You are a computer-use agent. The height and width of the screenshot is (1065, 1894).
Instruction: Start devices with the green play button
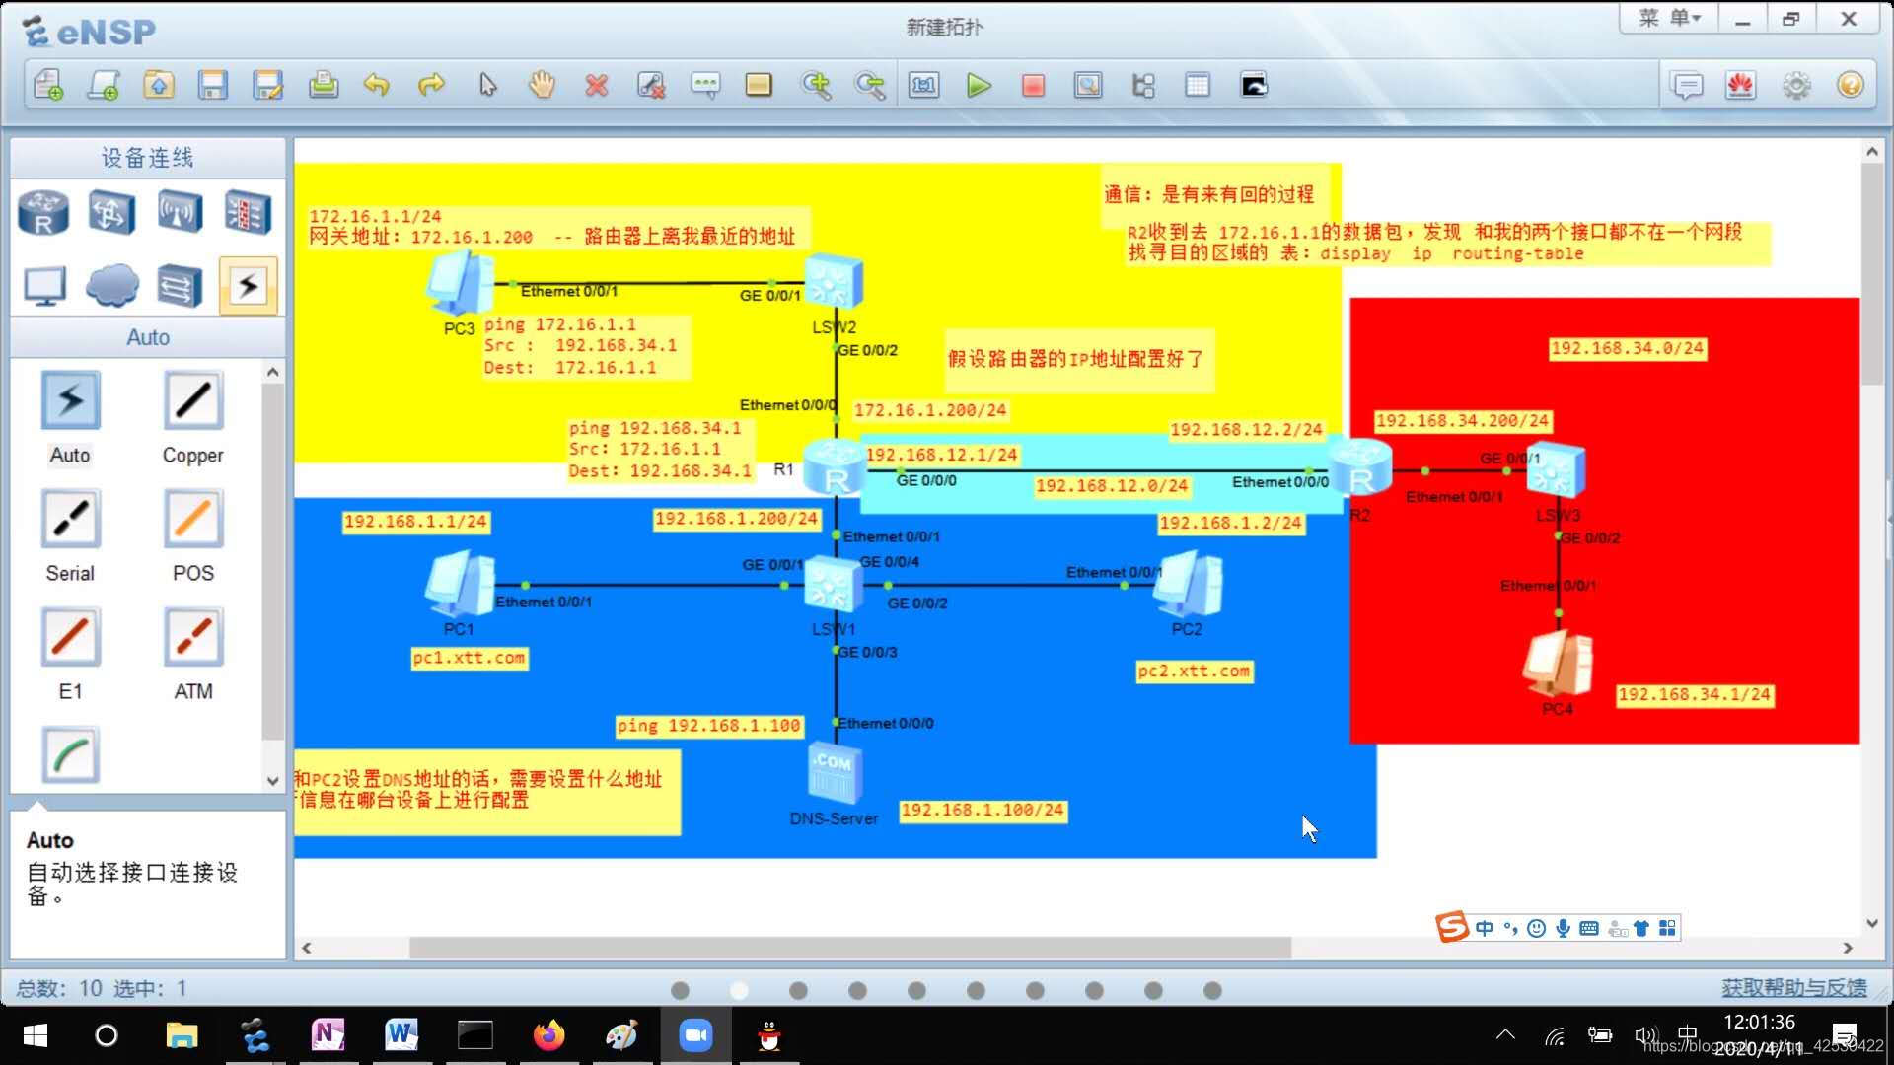(x=979, y=86)
